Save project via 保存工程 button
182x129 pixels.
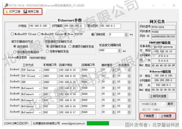tap(31, 12)
